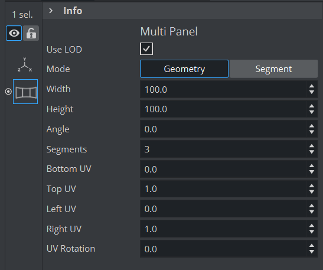Click the Bottom UV value field

tap(224, 169)
